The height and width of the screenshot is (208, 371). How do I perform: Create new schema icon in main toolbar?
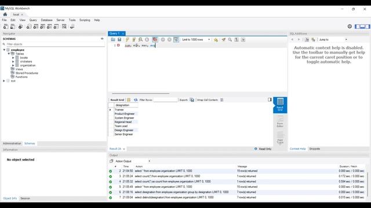coord(29,27)
